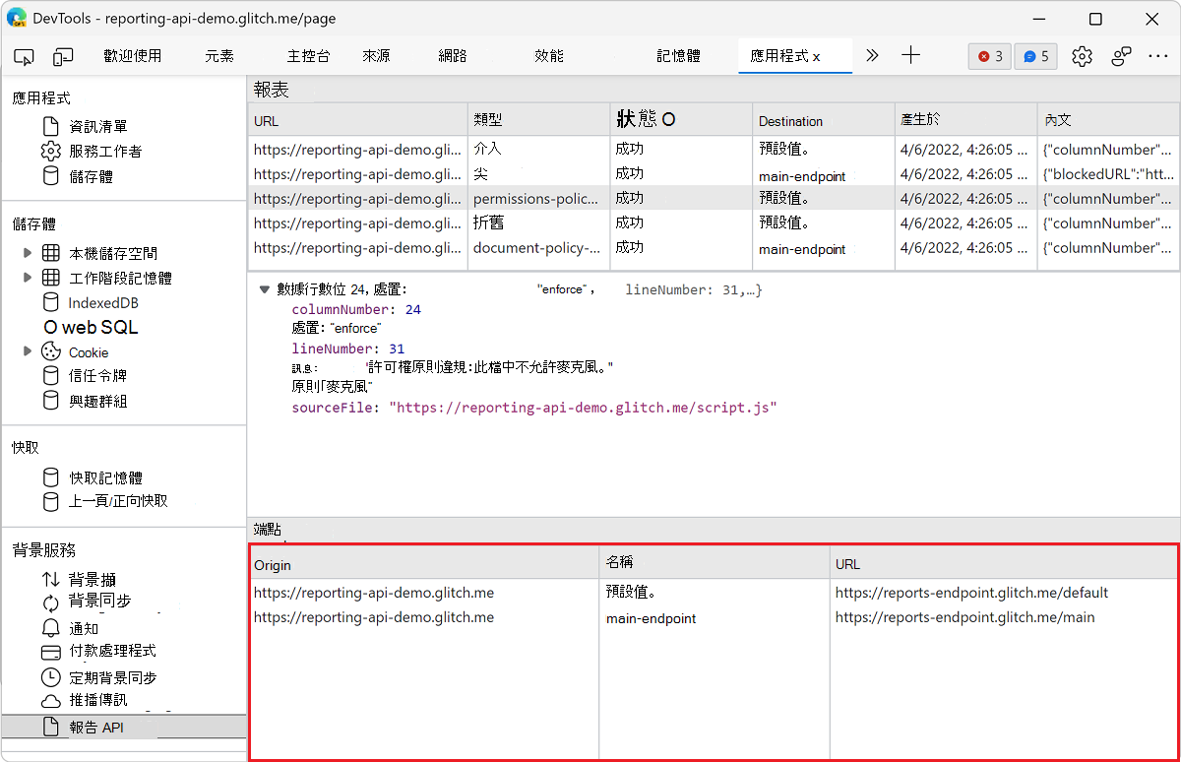The width and height of the screenshot is (1181, 762).
Task: Open DevTools settings gear
Action: [1082, 56]
